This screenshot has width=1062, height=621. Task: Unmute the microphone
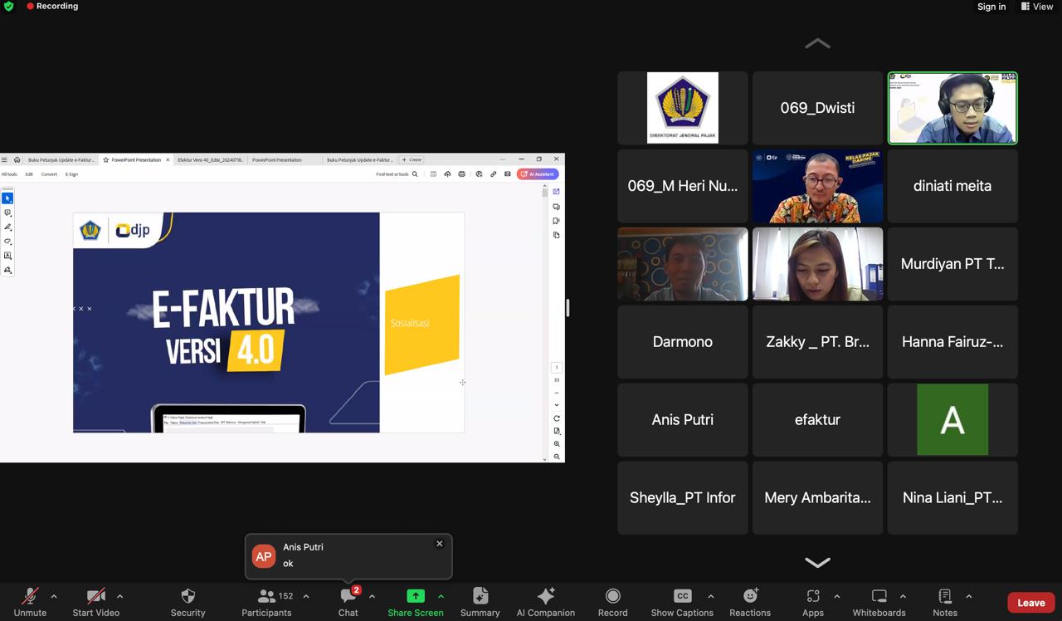pos(30,601)
